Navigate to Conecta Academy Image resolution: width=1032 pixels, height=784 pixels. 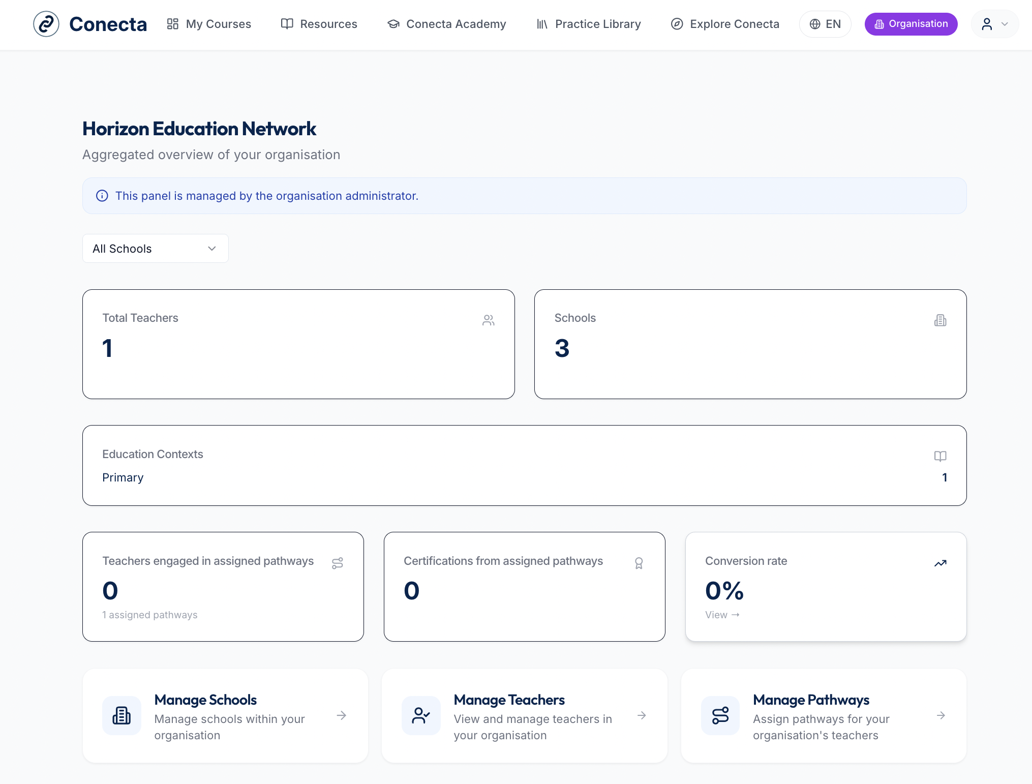click(x=446, y=24)
